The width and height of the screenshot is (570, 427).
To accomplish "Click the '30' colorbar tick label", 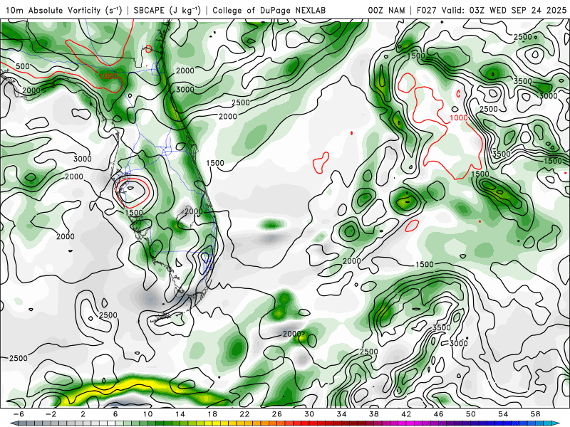I will point(309,414).
